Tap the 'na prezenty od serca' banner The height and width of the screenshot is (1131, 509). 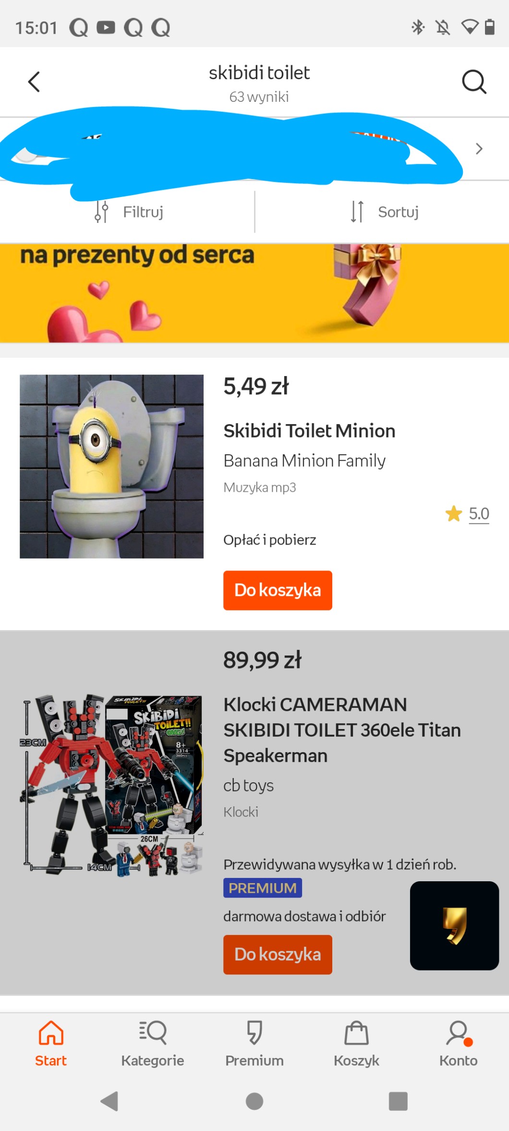254,293
